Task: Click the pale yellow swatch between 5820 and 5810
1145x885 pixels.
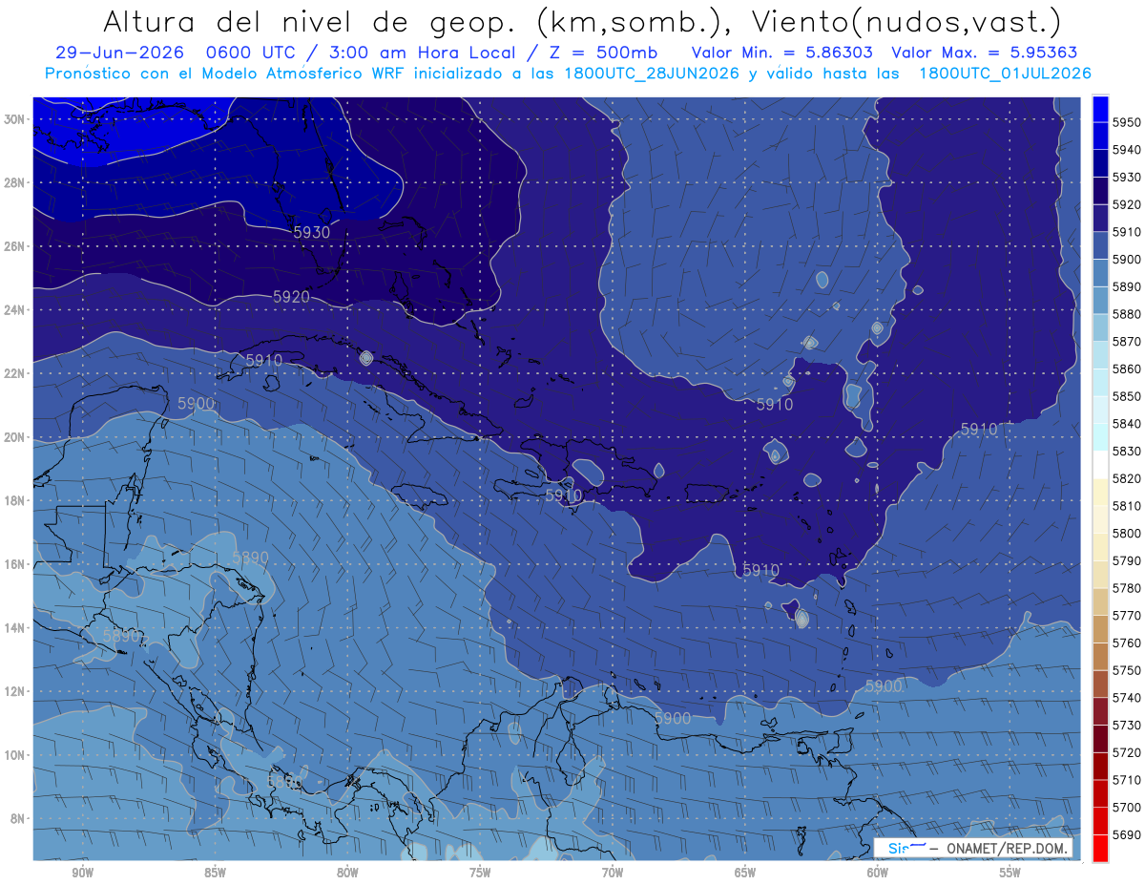Action: pyautogui.click(x=1100, y=492)
